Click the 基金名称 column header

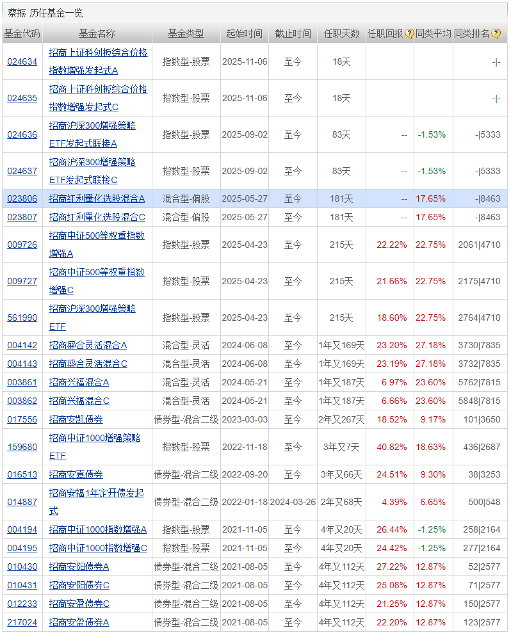(x=97, y=34)
